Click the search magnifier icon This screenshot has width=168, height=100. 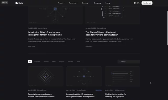pyautogui.click(x=119, y=62)
